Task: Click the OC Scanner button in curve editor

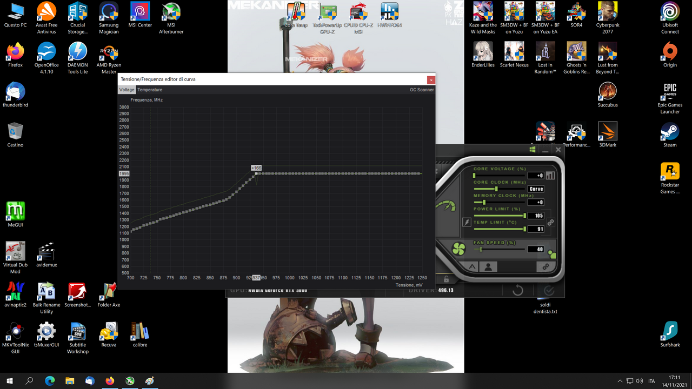Action: click(x=422, y=90)
